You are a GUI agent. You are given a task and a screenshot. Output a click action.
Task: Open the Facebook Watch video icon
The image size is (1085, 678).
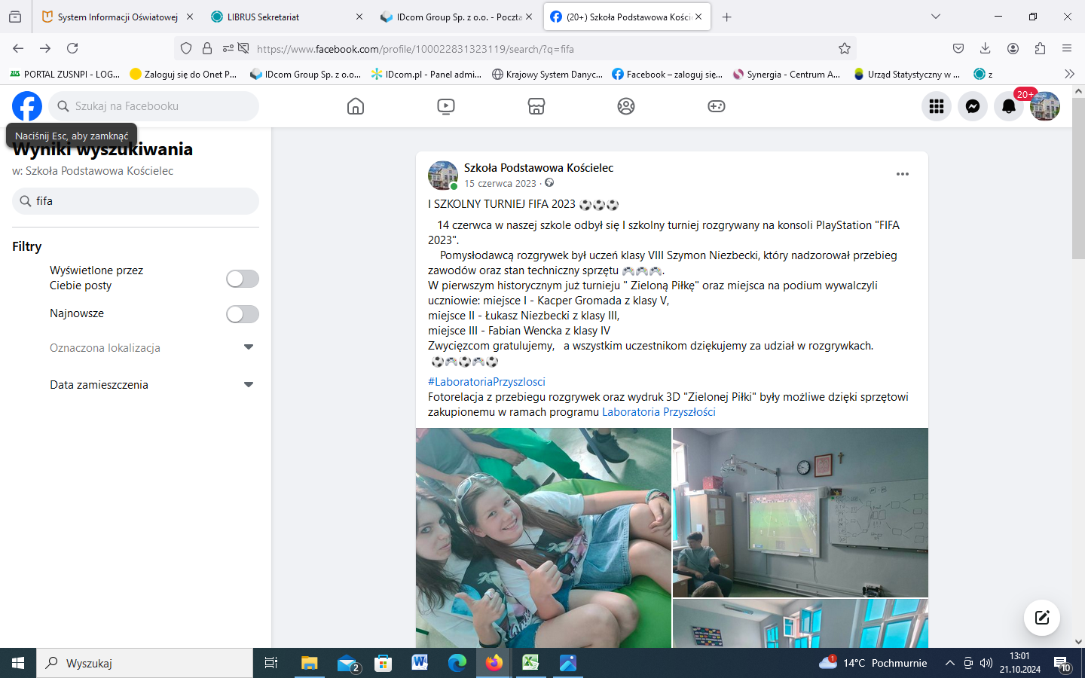(446, 106)
